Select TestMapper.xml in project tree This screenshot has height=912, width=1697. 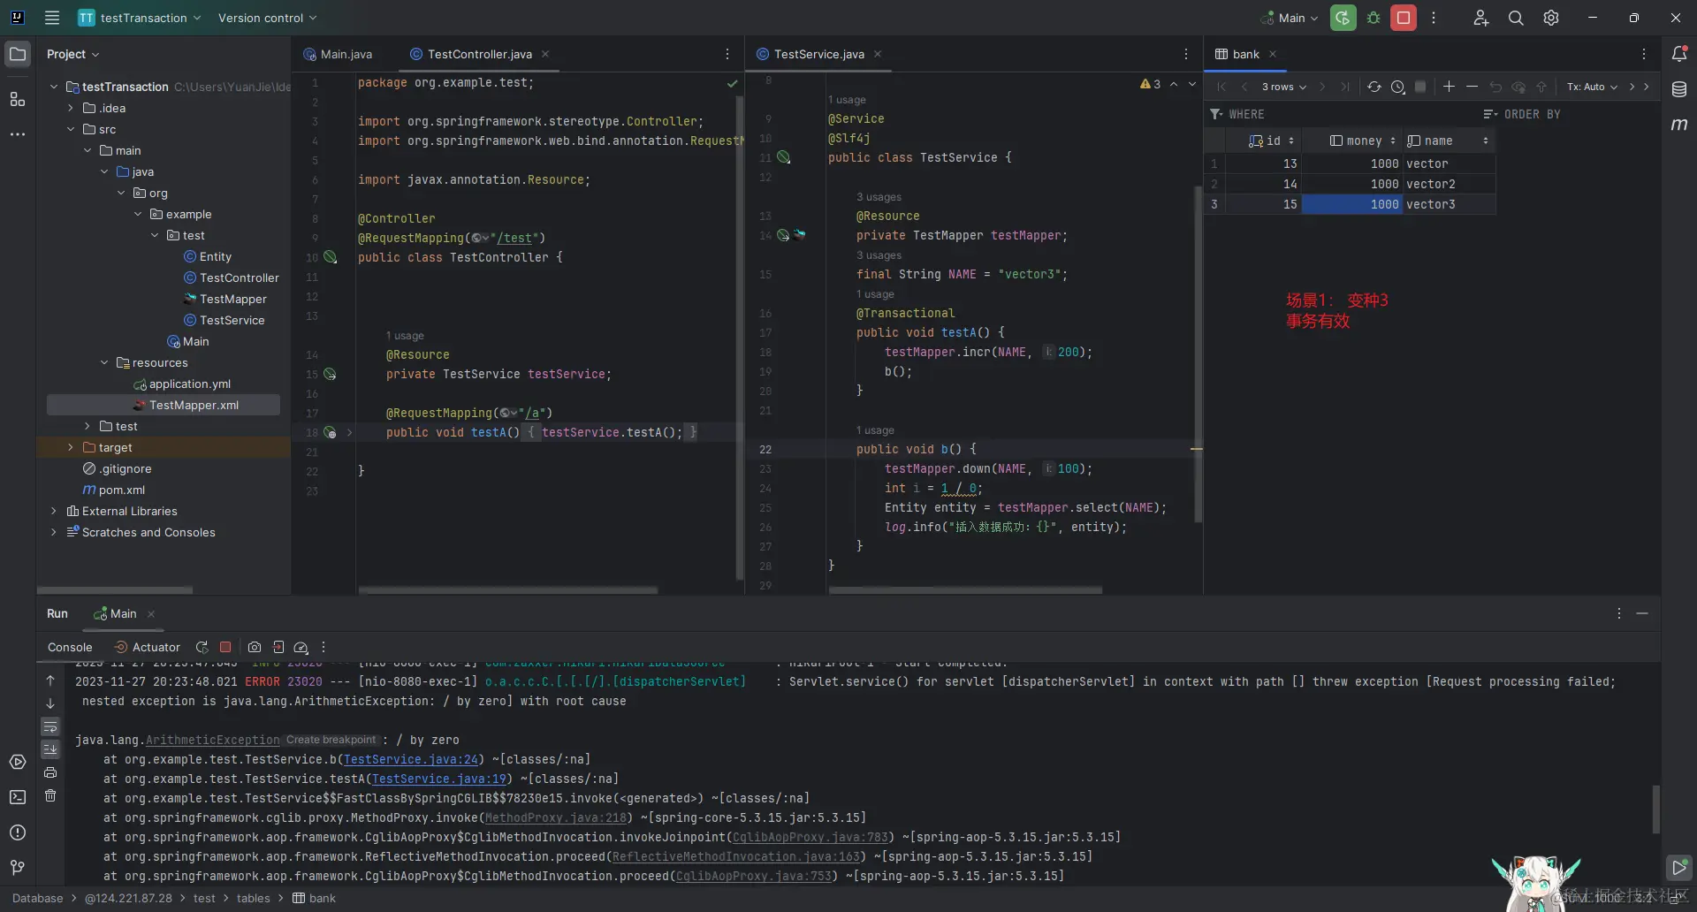tap(164, 405)
